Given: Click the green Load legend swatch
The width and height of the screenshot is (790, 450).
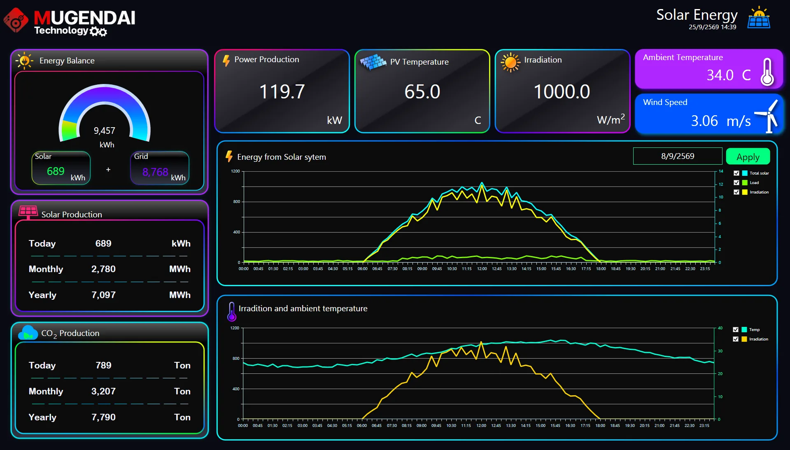Looking at the screenshot, I should pyautogui.click(x=745, y=183).
